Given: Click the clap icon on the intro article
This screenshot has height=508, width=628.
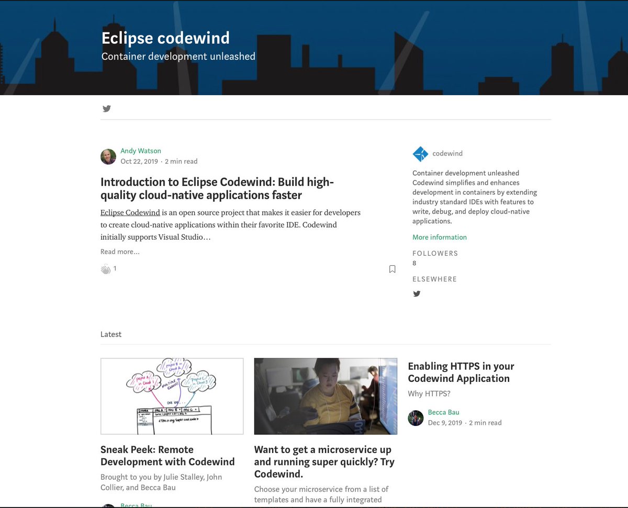Looking at the screenshot, I should (x=106, y=269).
